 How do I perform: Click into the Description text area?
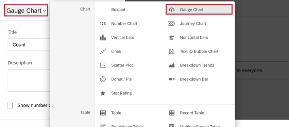tap(29, 80)
